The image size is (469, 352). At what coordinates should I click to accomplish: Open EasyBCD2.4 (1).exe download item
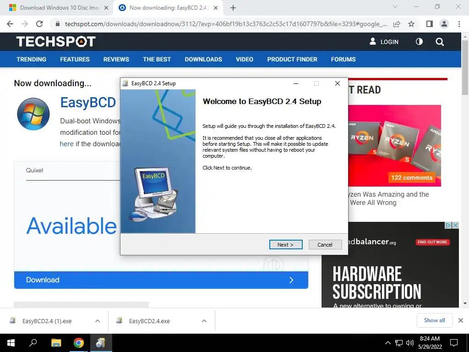(47, 321)
